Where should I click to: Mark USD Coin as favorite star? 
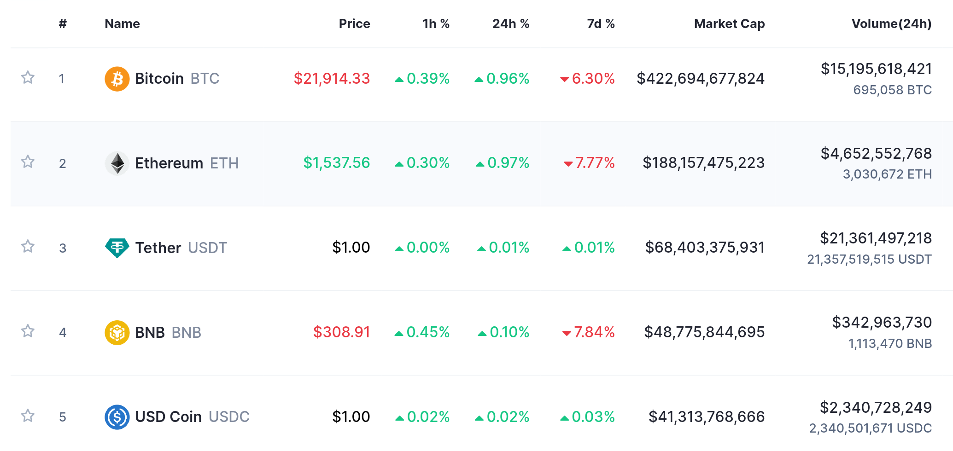pos(28,416)
